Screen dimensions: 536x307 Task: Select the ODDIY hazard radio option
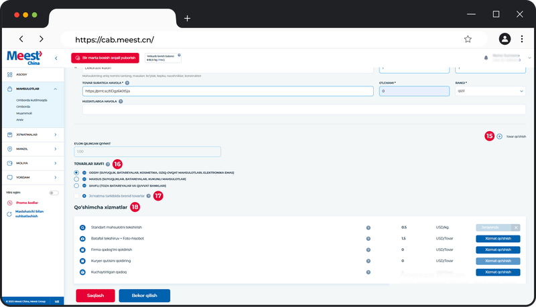coord(76,173)
